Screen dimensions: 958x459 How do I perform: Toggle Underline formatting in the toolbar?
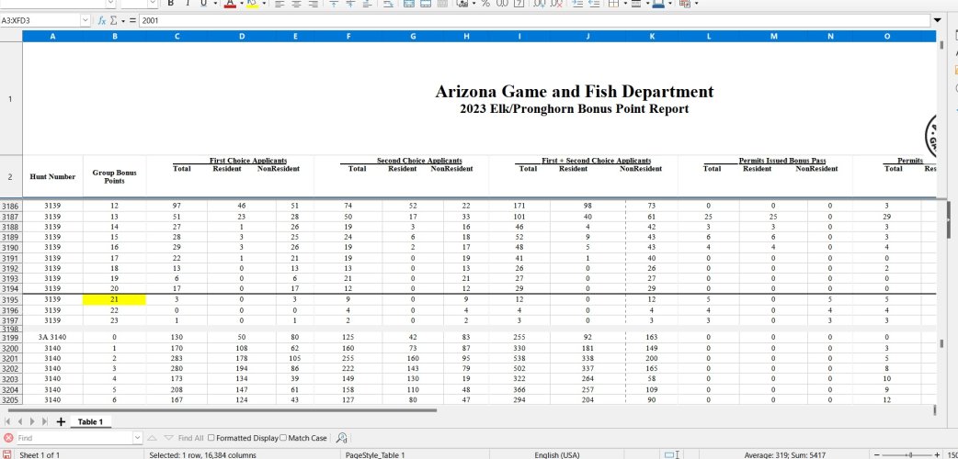(204, 3)
